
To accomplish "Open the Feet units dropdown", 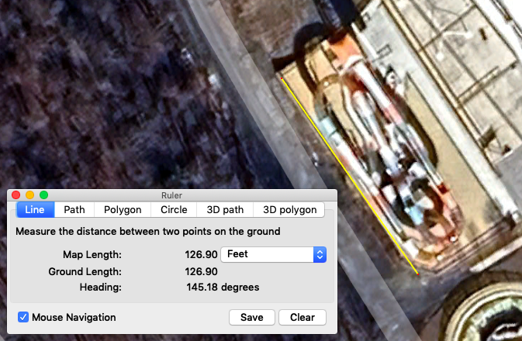I will pyautogui.click(x=273, y=254).
